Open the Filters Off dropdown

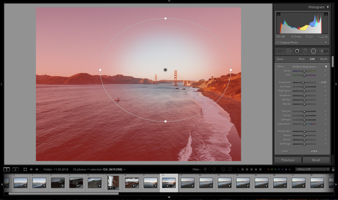(x=312, y=170)
